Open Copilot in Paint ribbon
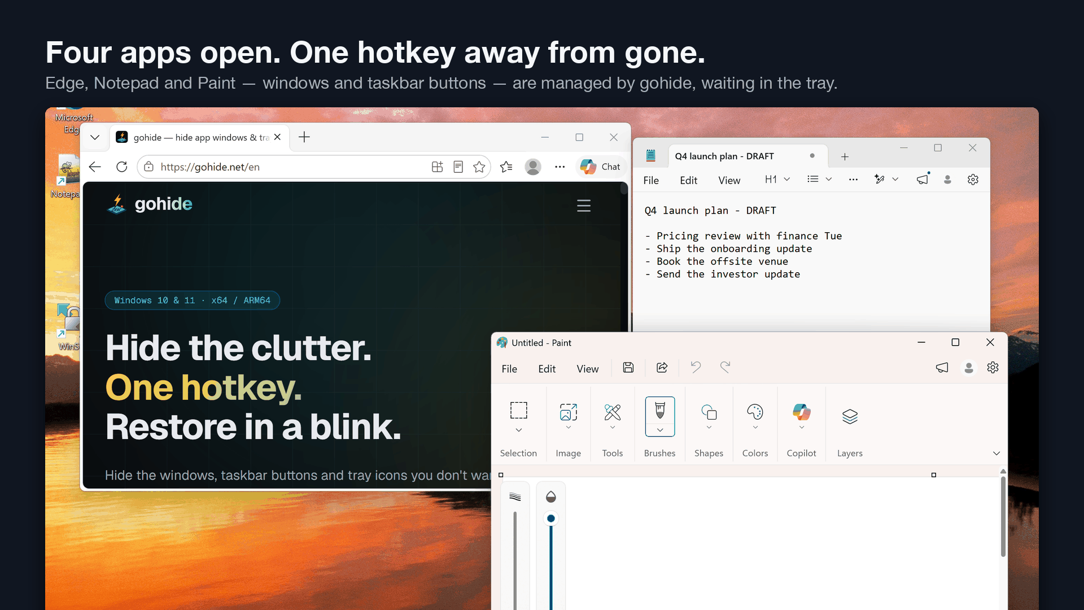The height and width of the screenshot is (610, 1084). click(x=802, y=412)
